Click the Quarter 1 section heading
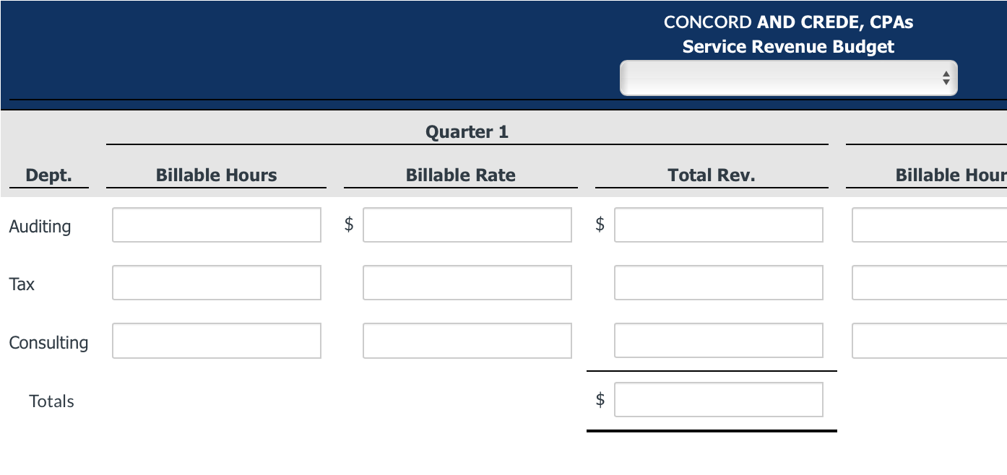The width and height of the screenshot is (1007, 475). coord(467,132)
